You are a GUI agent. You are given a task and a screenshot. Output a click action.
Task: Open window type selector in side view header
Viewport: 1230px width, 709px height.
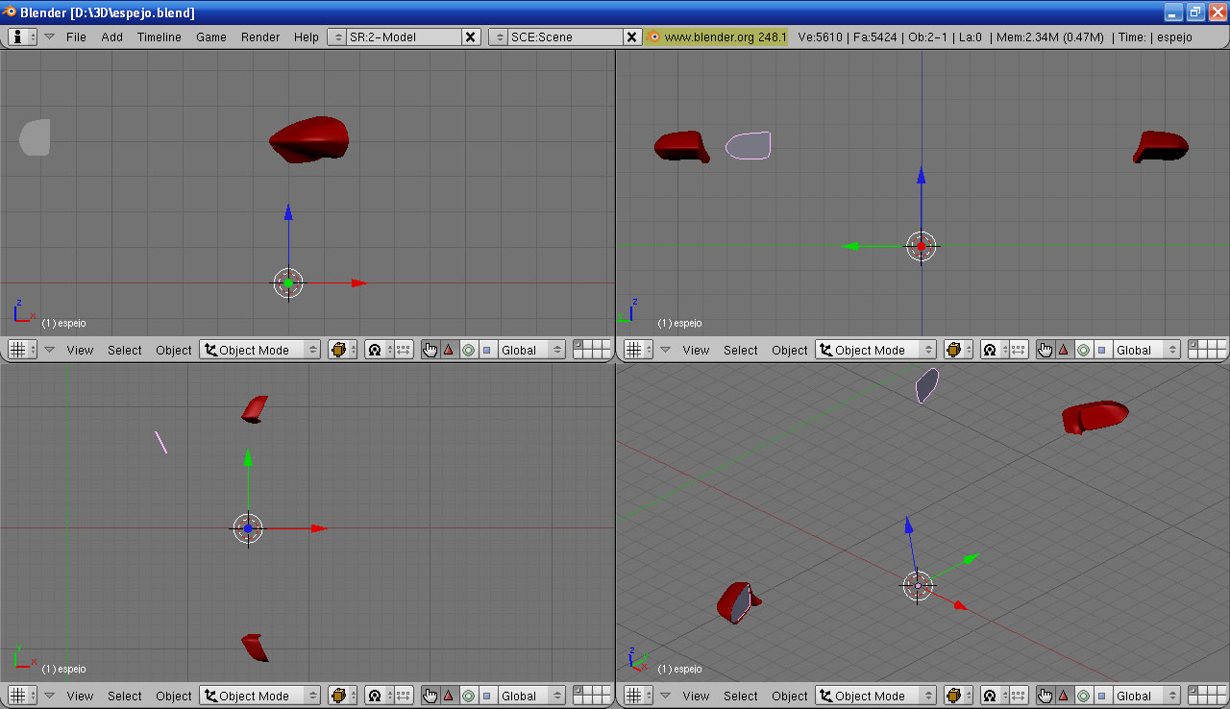point(638,350)
